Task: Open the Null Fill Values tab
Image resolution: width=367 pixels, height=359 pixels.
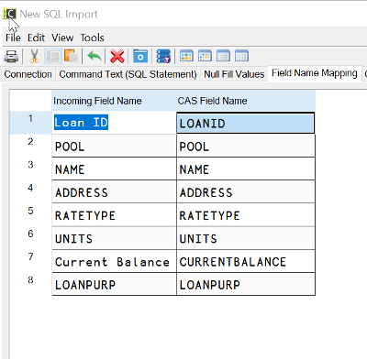Action: pyautogui.click(x=234, y=74)
